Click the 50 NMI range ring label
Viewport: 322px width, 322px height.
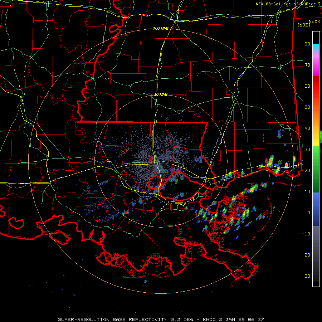[161, 95]
